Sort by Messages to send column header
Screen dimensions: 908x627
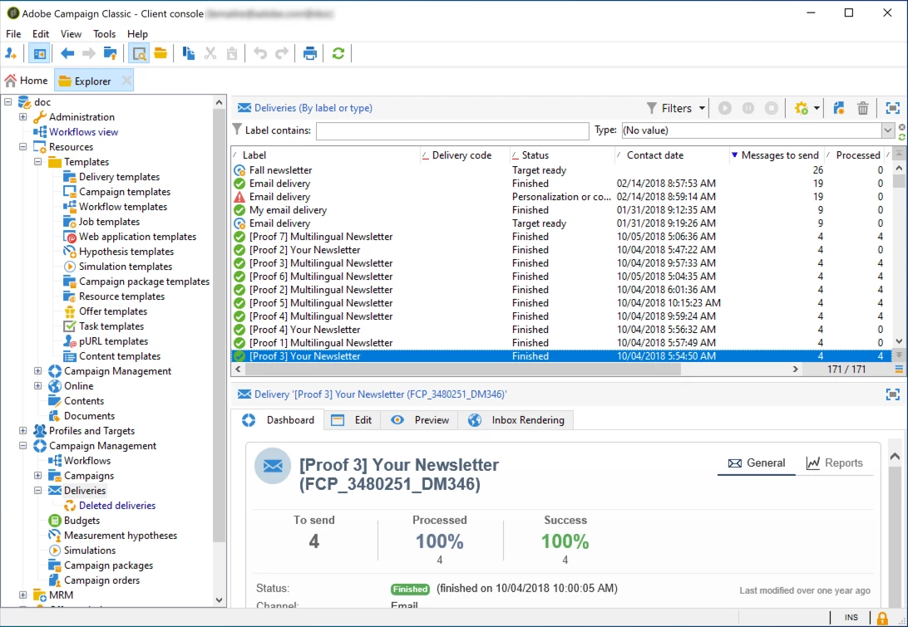click(x=776, y=155)
